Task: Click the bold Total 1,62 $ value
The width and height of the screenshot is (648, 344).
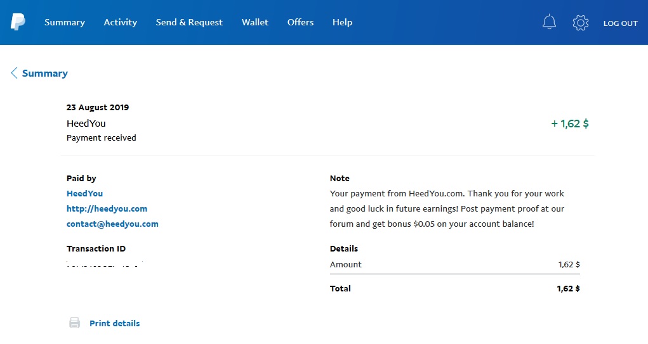Action: click(568, 289)
